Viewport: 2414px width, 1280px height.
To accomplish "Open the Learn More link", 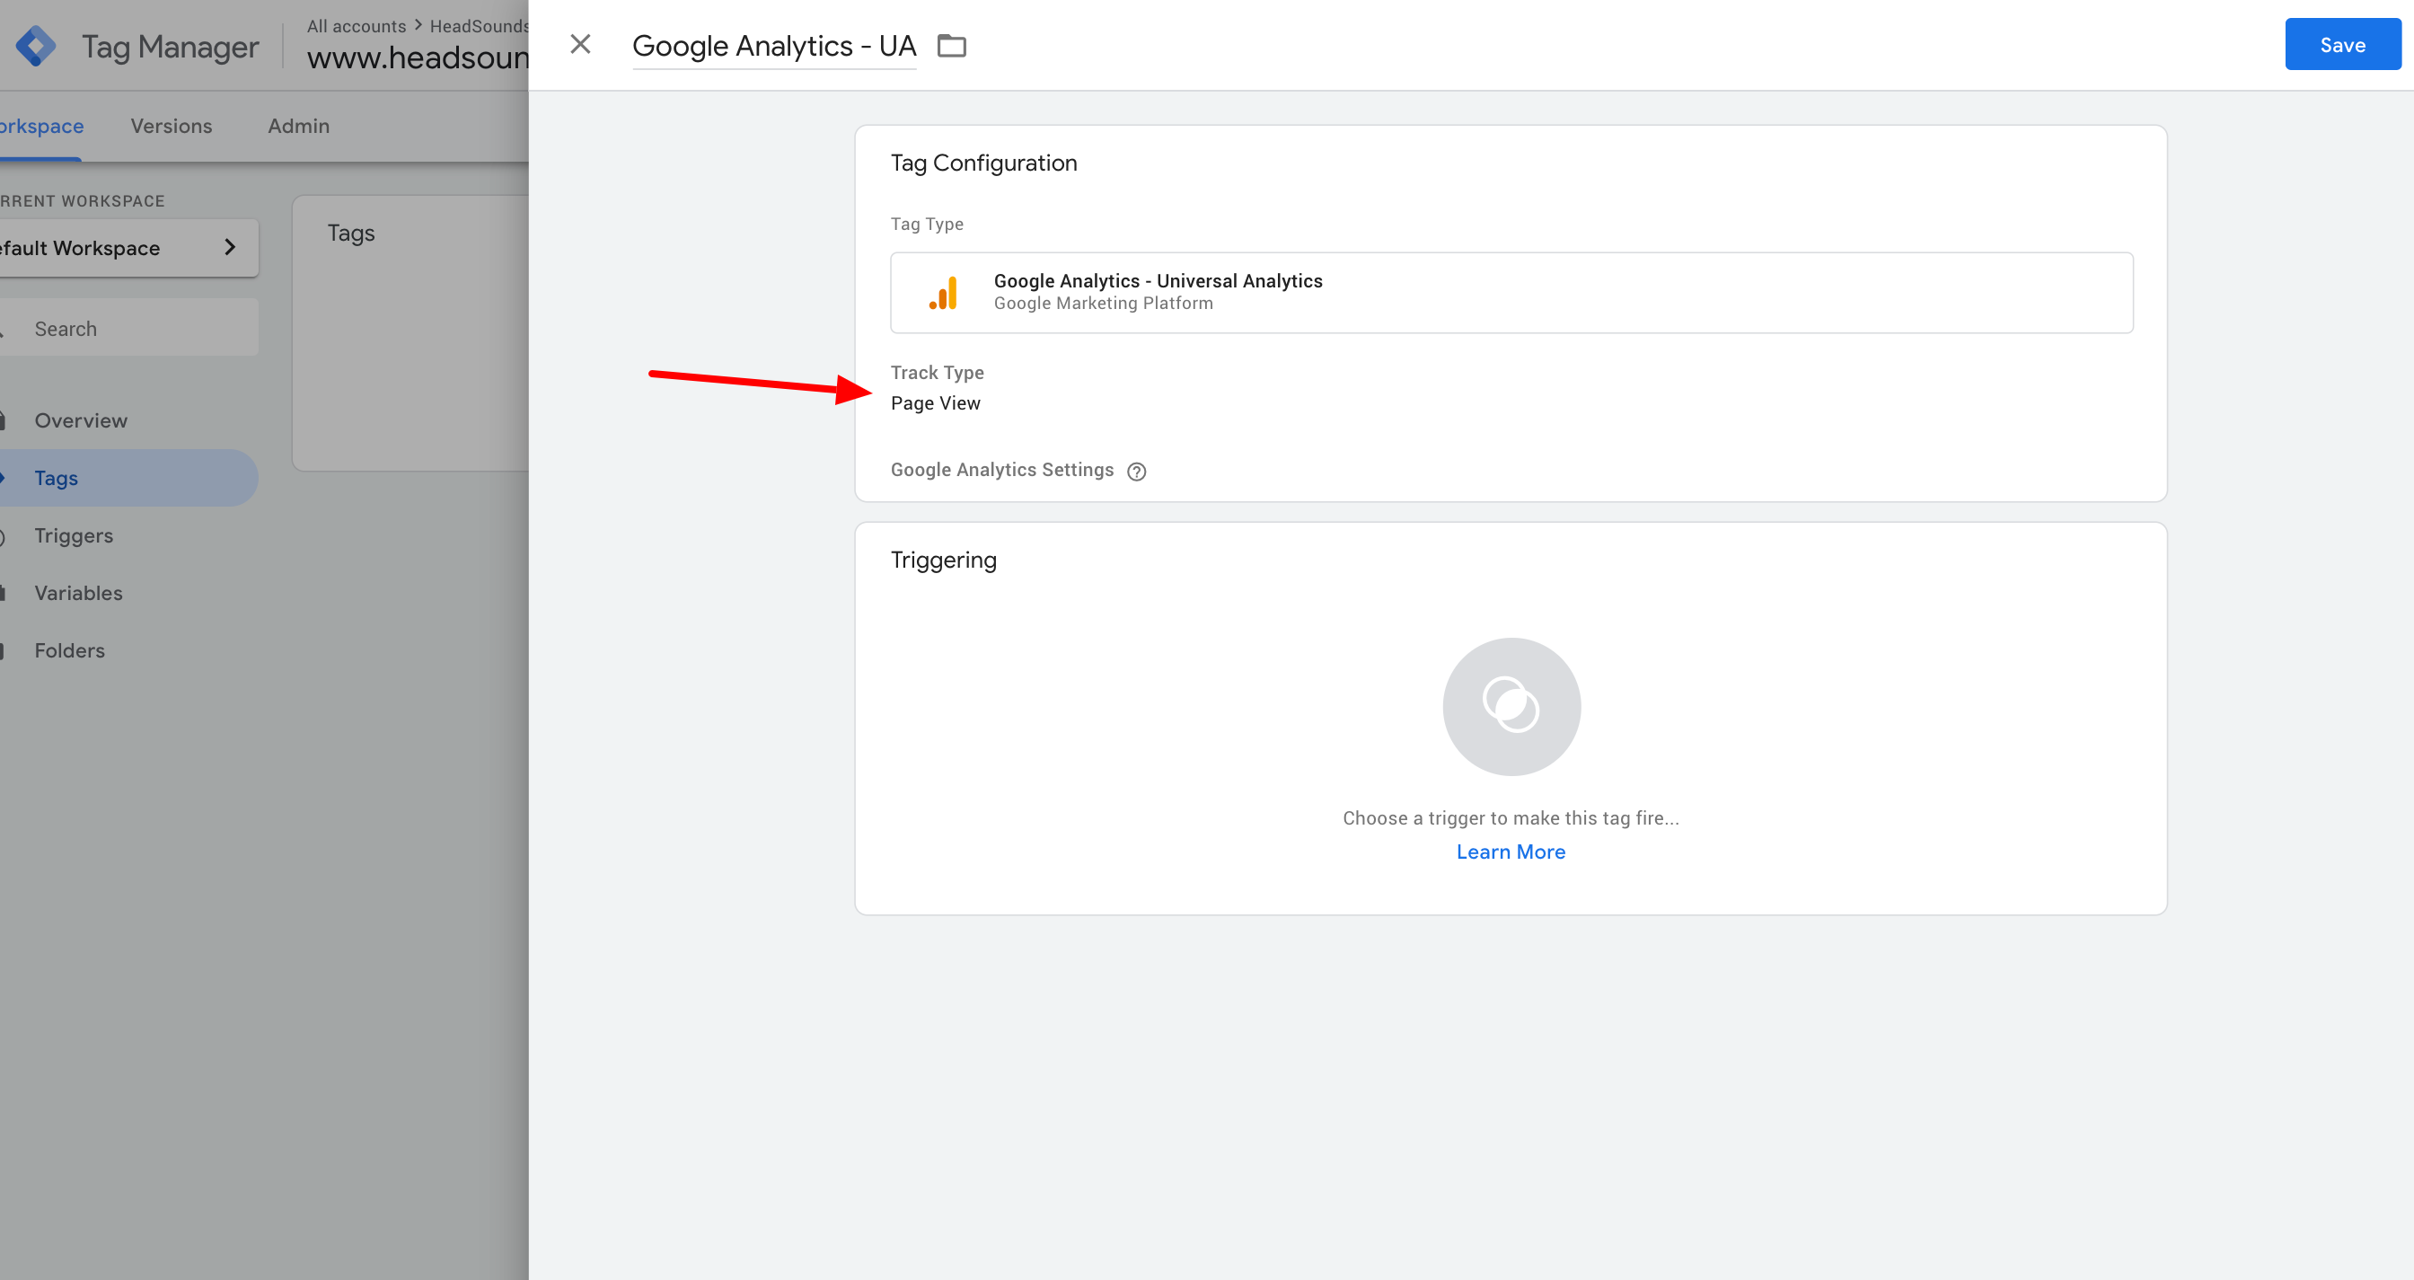I will pyautogui.click(x=1510, y=852).
